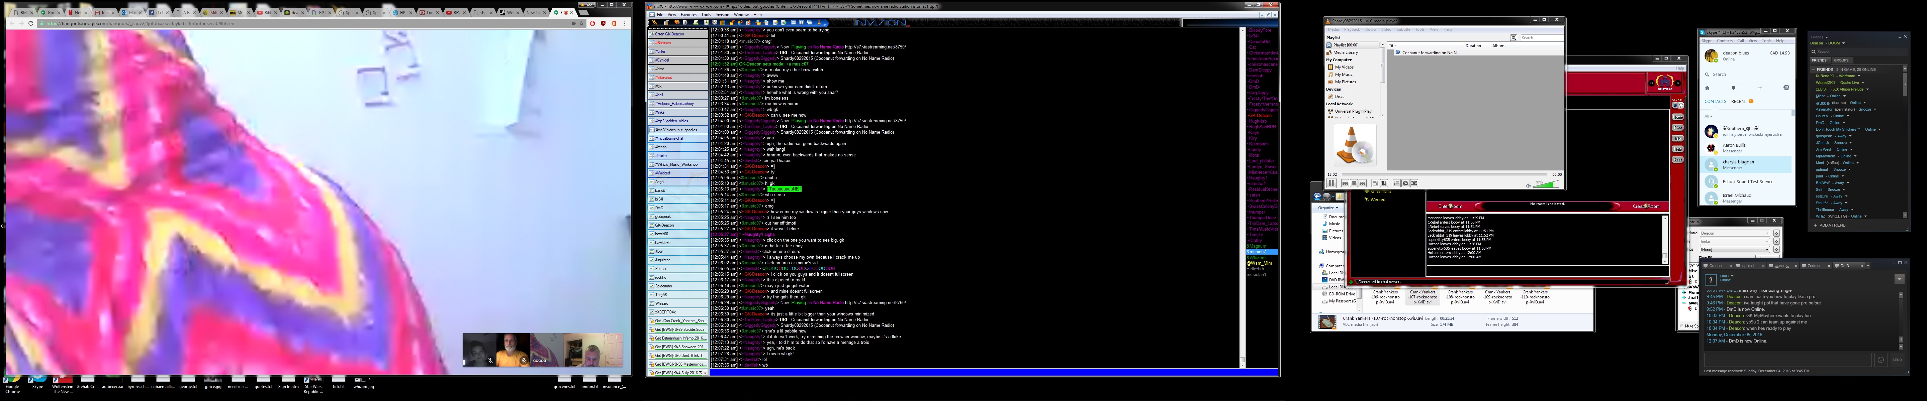Image resolution: width=1927 pixels, height=401 pixels.
Task: Switch to optimal Steam chat tab
Action: (x=1750, y=266)
